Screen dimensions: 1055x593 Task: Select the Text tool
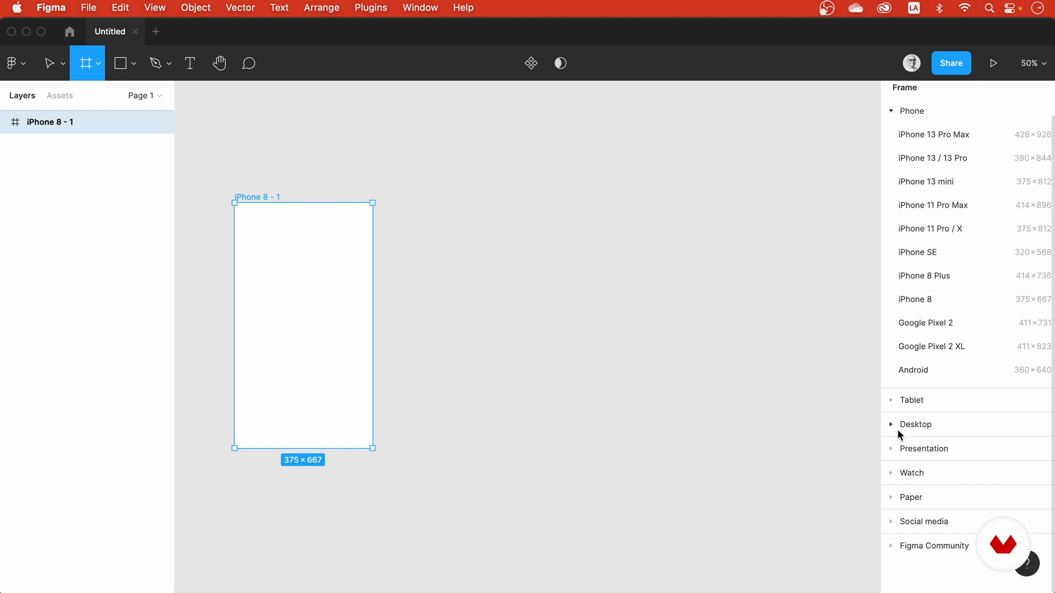190,63
